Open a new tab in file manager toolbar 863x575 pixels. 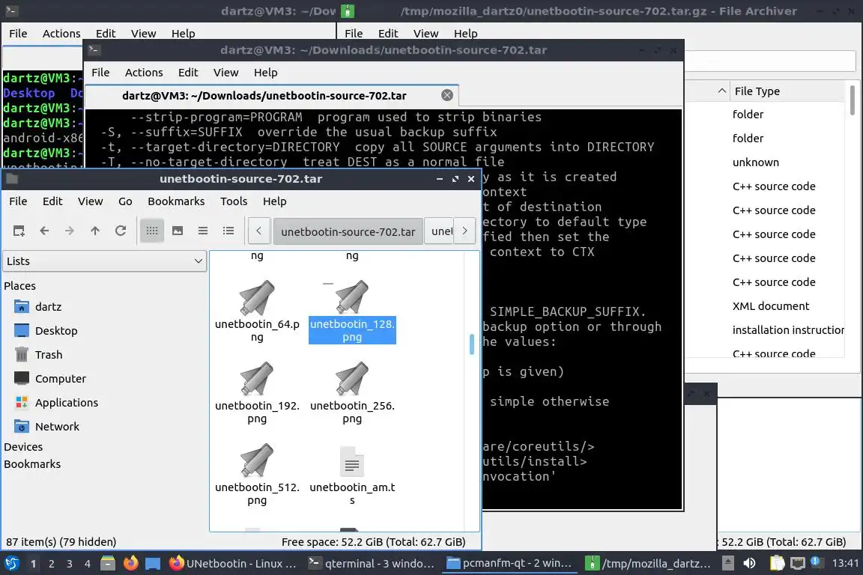point(19,231)
